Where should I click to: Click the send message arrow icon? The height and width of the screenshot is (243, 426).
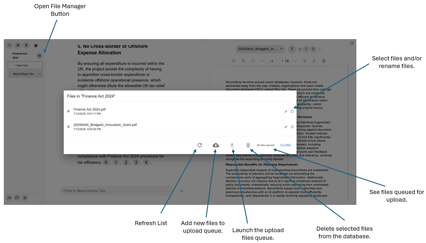tap(182, 191)
